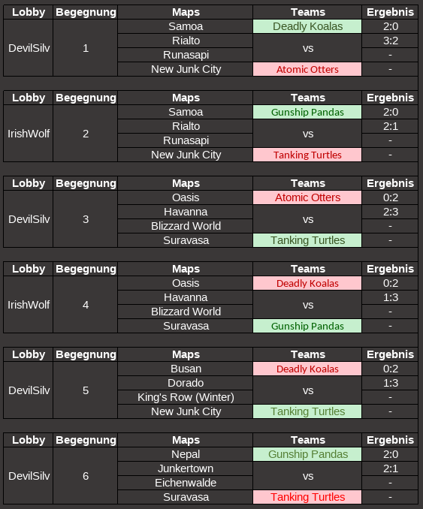Select red Deadly Koalas cell in match 4
The image size is (423, 509).
coord(307,283)
